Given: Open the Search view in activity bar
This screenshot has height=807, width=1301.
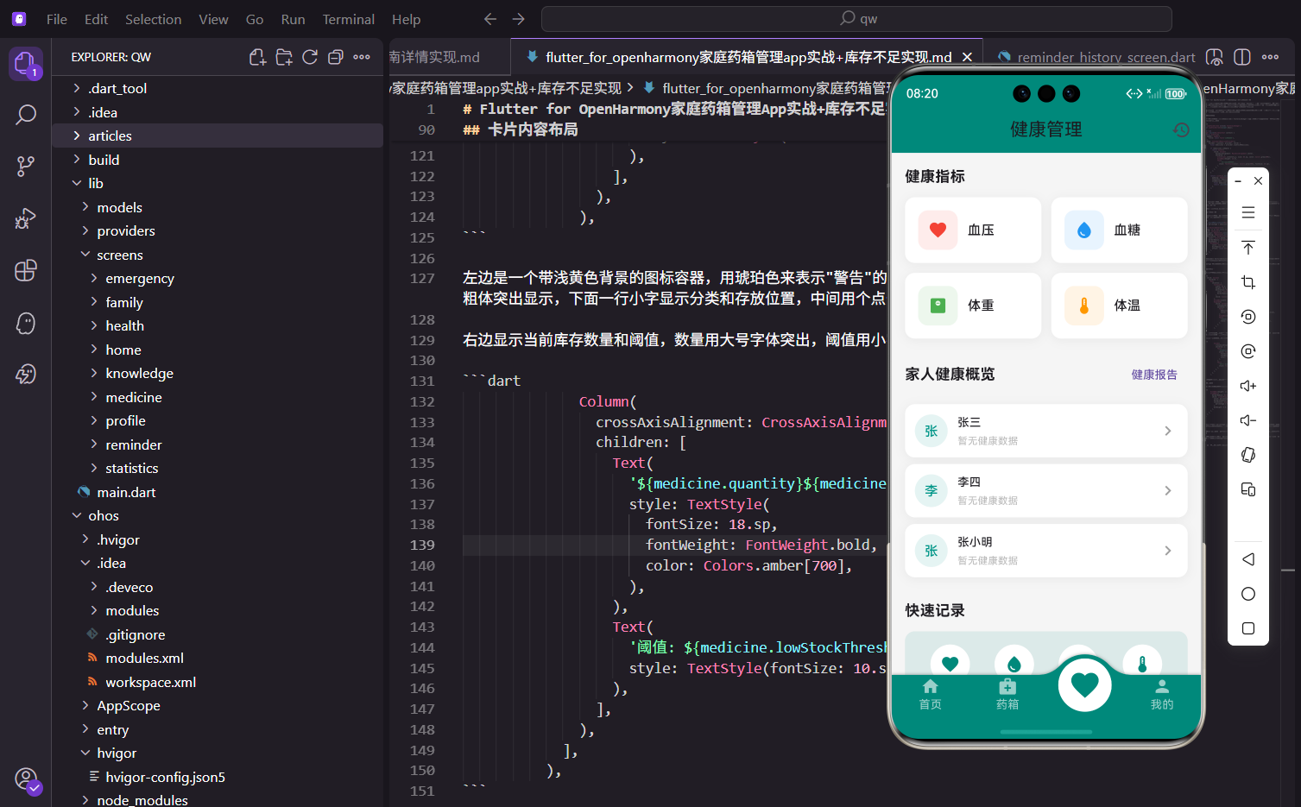Looking at the screenshot, I should coord(26,114).
